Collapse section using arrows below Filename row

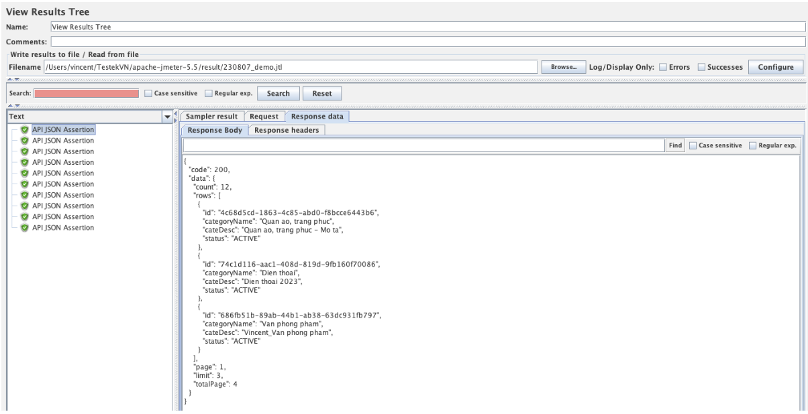tap(10, 79)
